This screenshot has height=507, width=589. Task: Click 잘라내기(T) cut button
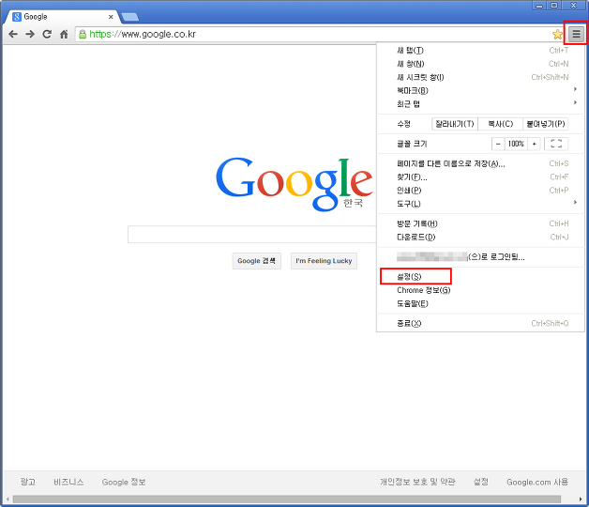[455, 124]
